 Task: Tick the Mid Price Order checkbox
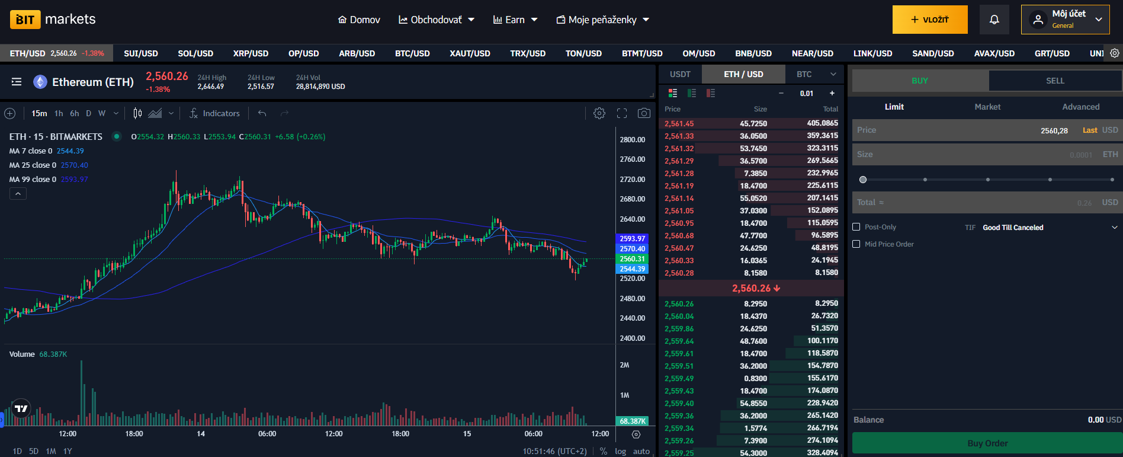coord(856,244)
